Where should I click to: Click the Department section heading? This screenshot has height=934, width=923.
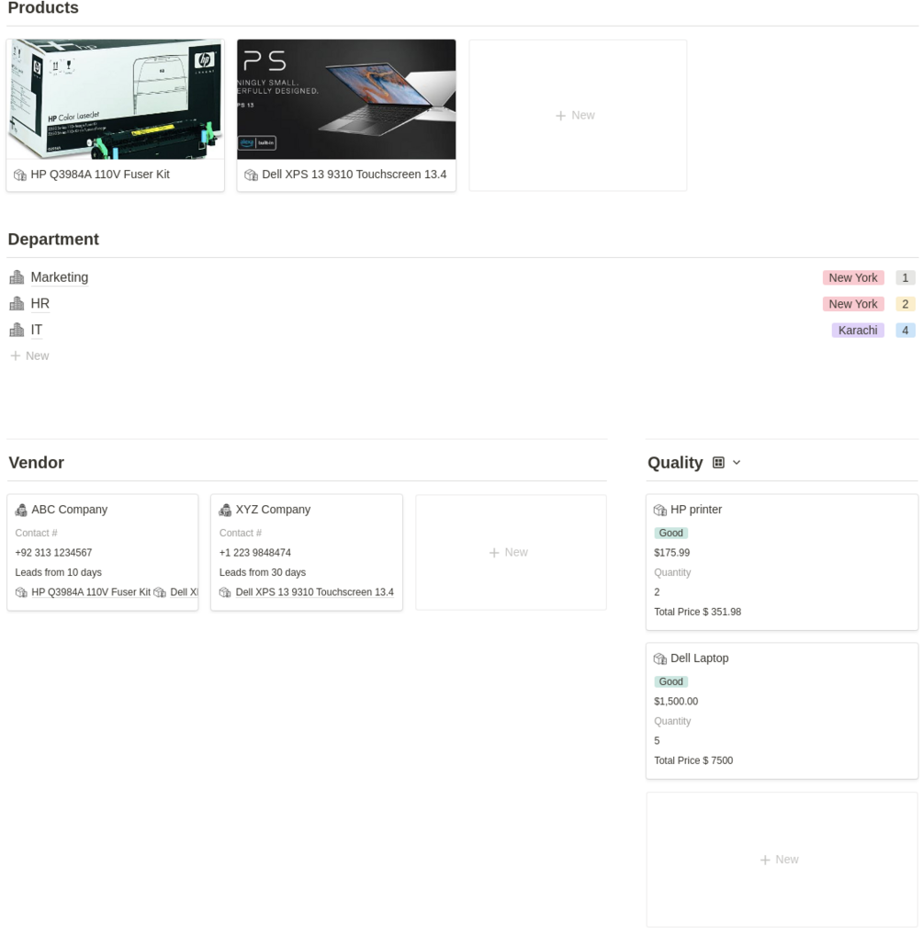click(53, 239)
